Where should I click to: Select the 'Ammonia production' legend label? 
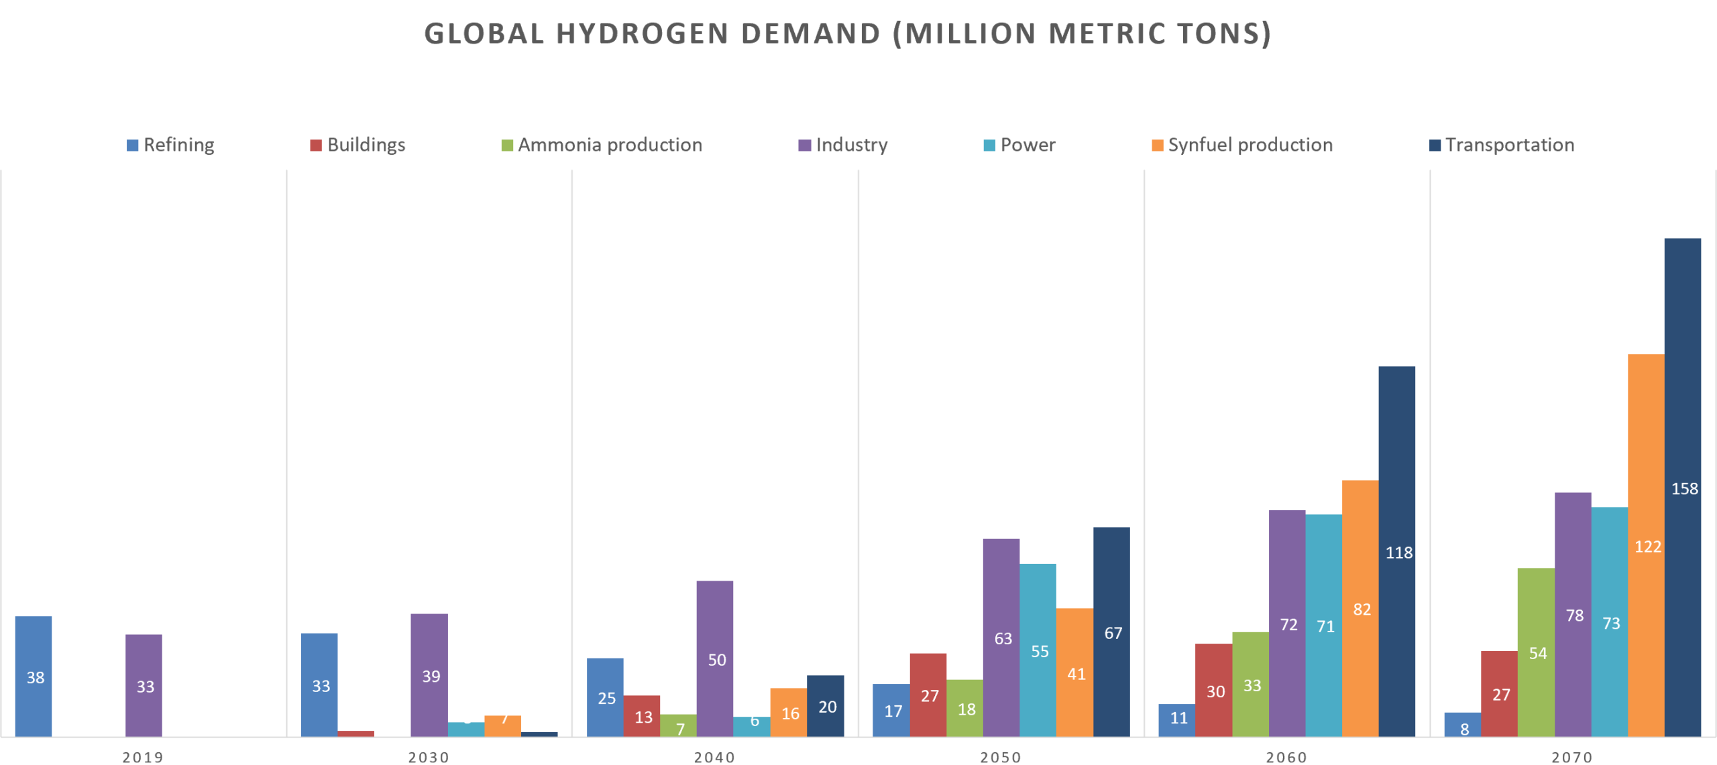610,145
